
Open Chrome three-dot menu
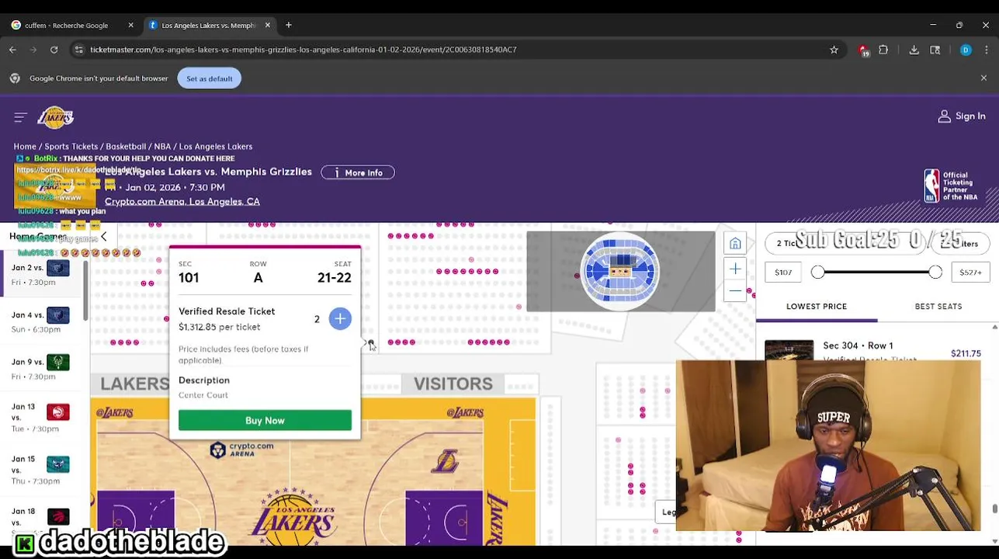tap(987, 50)
